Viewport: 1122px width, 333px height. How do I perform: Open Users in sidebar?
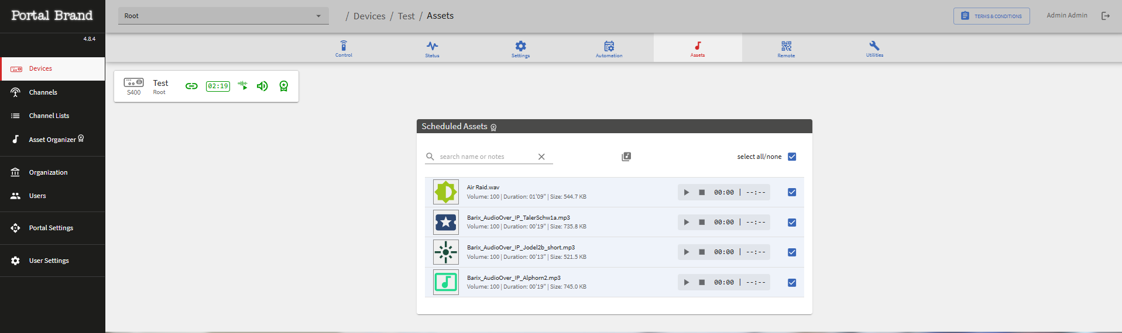pyautogui.click(x=53, y=196)
